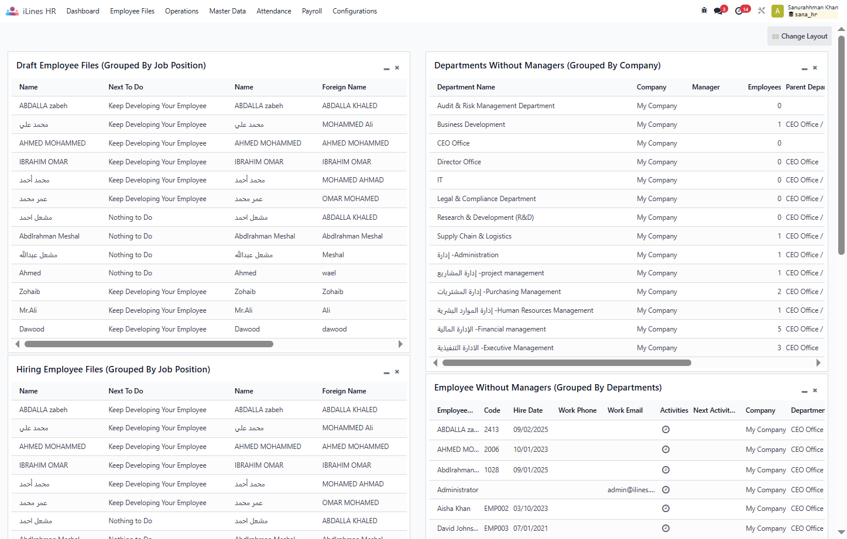Open Draft row with foreign name wael
This screenshot has width=847, height=539.
(x=209, y=273)
